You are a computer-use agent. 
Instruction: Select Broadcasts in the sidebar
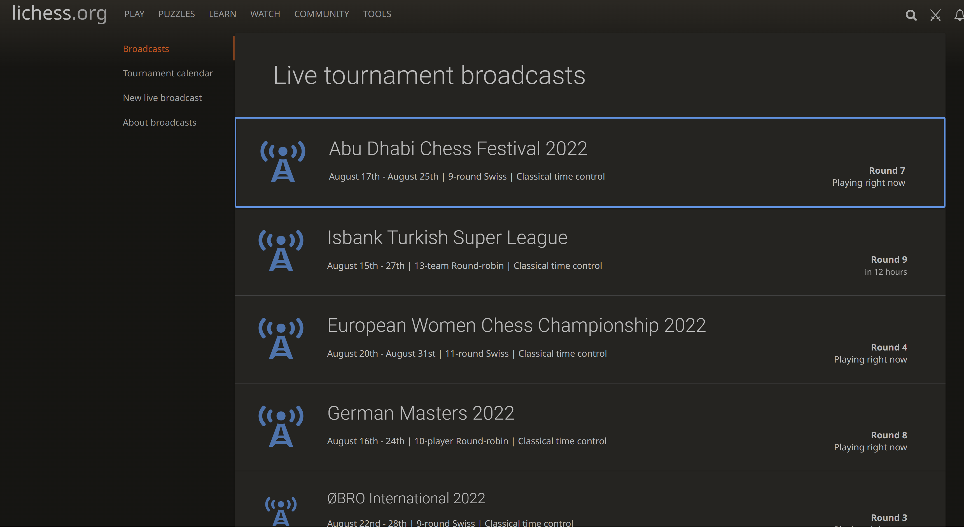click(x=146, y=49)
